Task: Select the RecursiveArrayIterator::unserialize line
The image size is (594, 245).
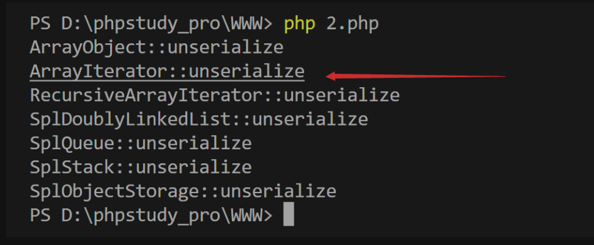Action: [215, 96]
